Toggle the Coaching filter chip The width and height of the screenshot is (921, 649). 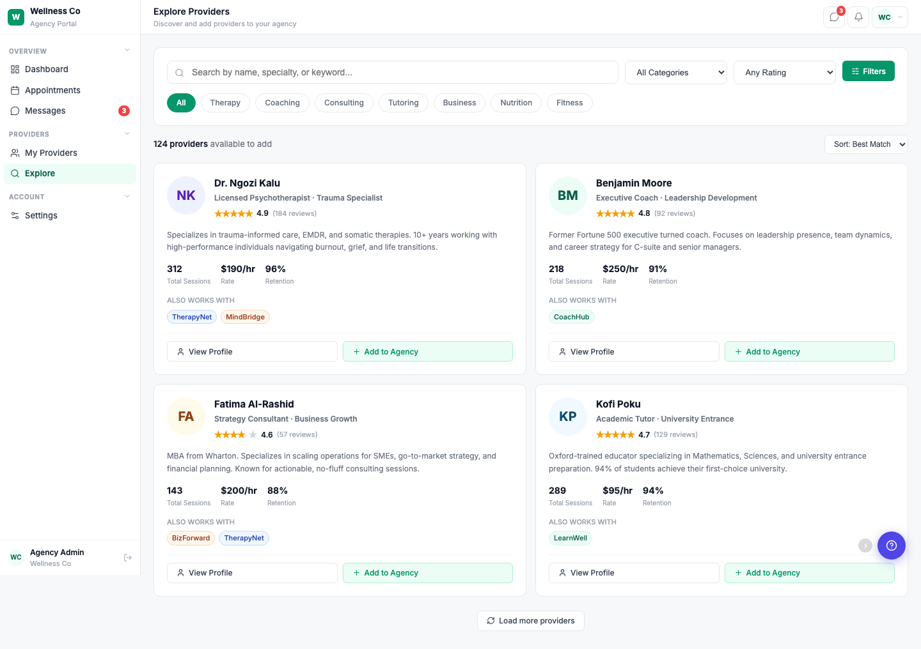click(x=282, y=103)
